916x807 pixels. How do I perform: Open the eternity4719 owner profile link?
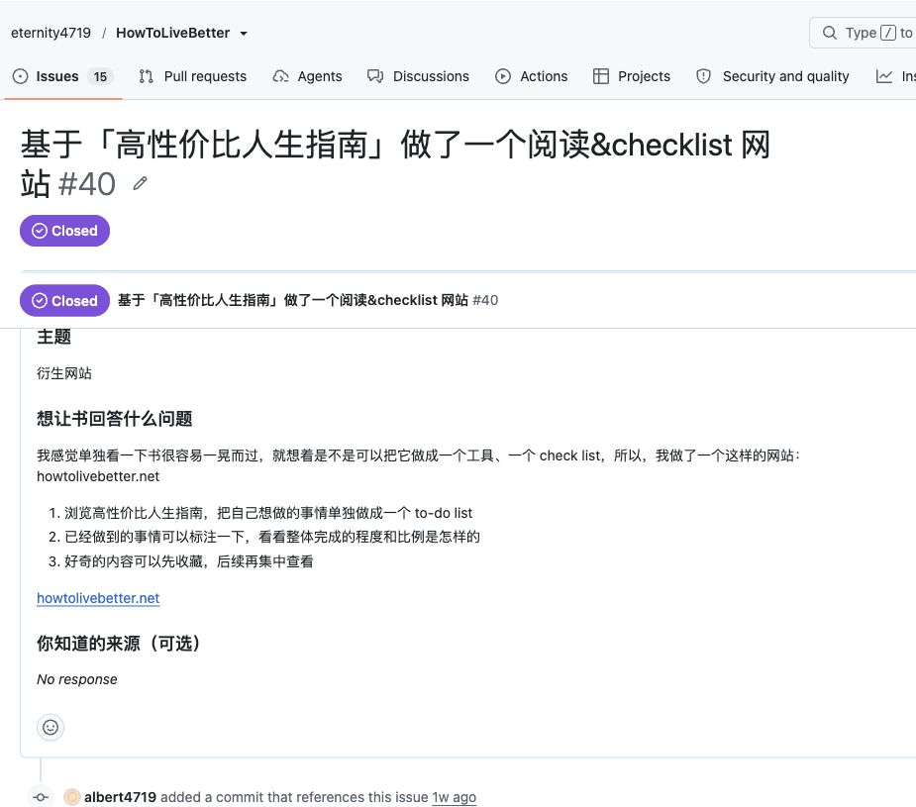pyautogui.click(x=51, y=33)
